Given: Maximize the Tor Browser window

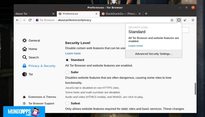Looking at the screenshot, I should click(x=187, y=8).
